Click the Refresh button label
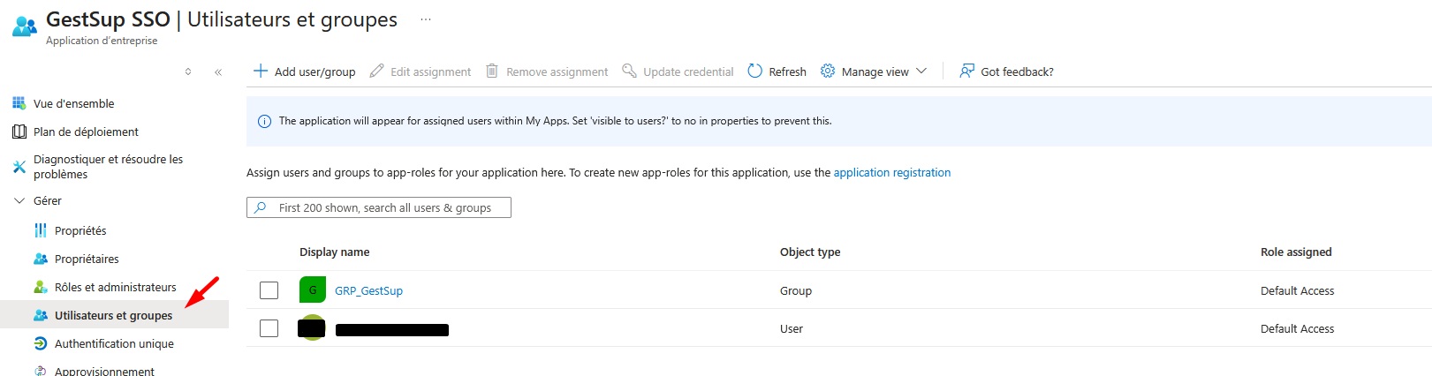1432x376 pixels. pos(787,71)
